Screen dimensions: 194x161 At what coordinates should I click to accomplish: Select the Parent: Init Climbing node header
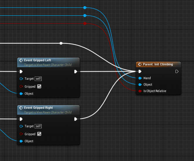(158, 64)
